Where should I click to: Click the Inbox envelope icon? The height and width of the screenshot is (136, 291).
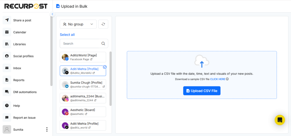pos(7,68)
